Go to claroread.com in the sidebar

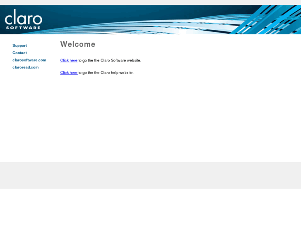pyautogui.click(x=26, y=67)
